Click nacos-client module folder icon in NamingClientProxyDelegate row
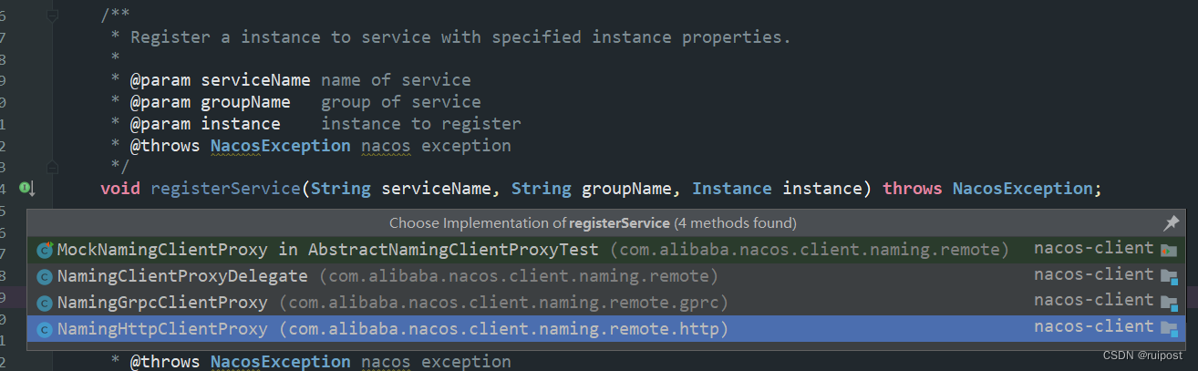This screenshot has height=371, width=1198. 1170,276
